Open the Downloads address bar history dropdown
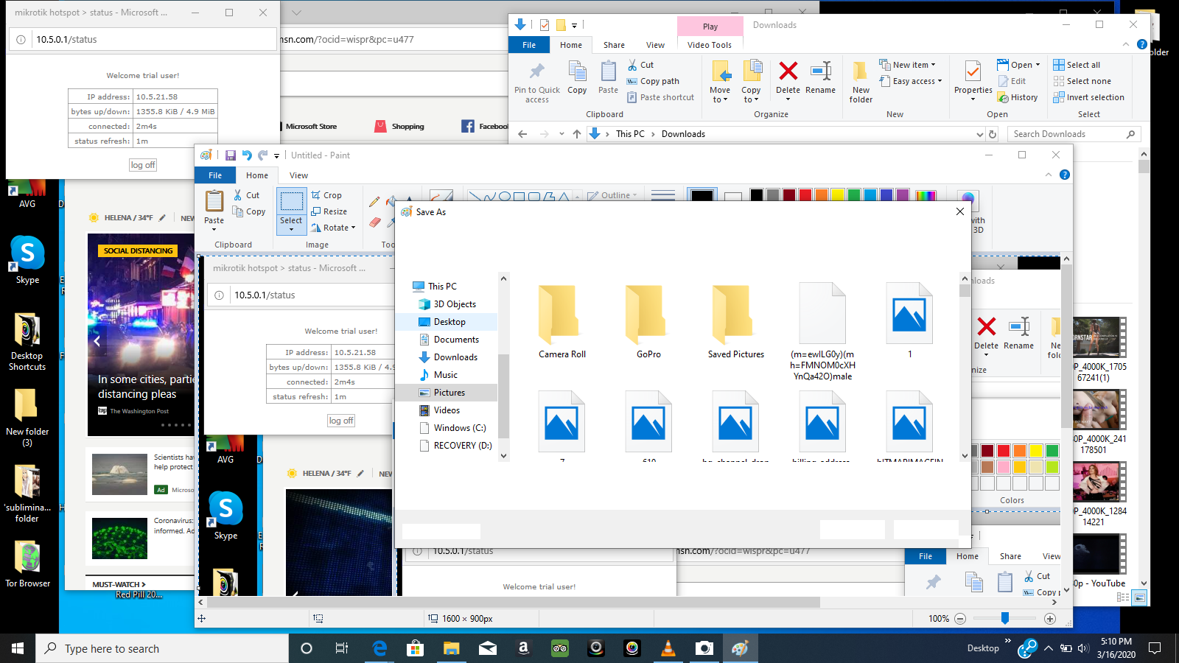The height and width of the screenshot is (663, 1179). tap(979, 134)
